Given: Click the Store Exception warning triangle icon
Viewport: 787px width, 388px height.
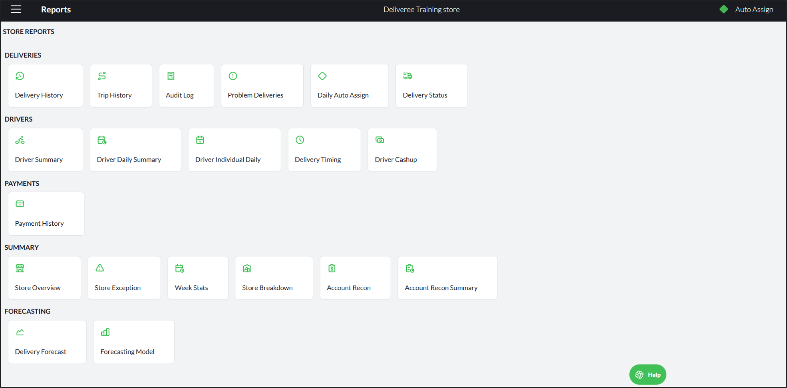Looking at the screenshot, I should click(100, 268).
